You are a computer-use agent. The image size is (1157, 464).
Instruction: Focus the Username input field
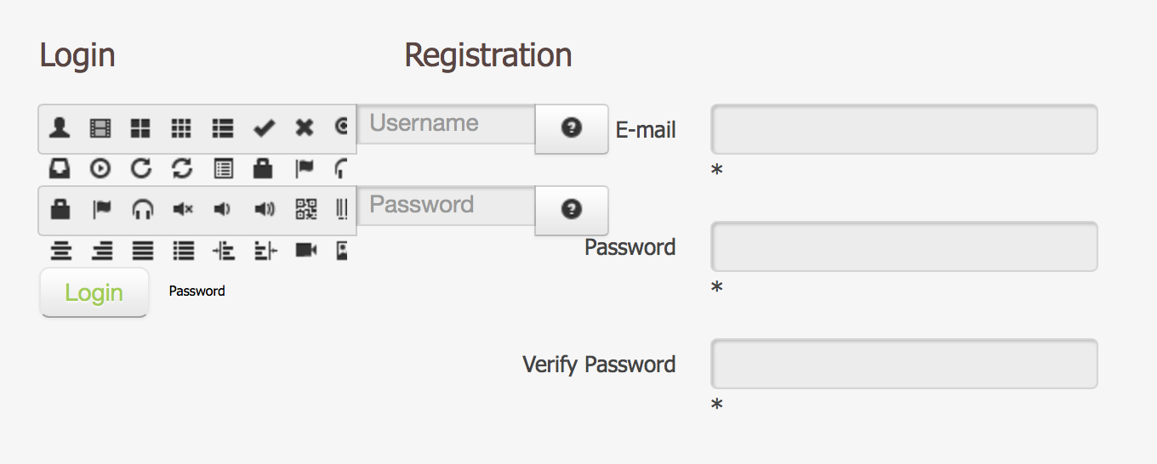446,124
